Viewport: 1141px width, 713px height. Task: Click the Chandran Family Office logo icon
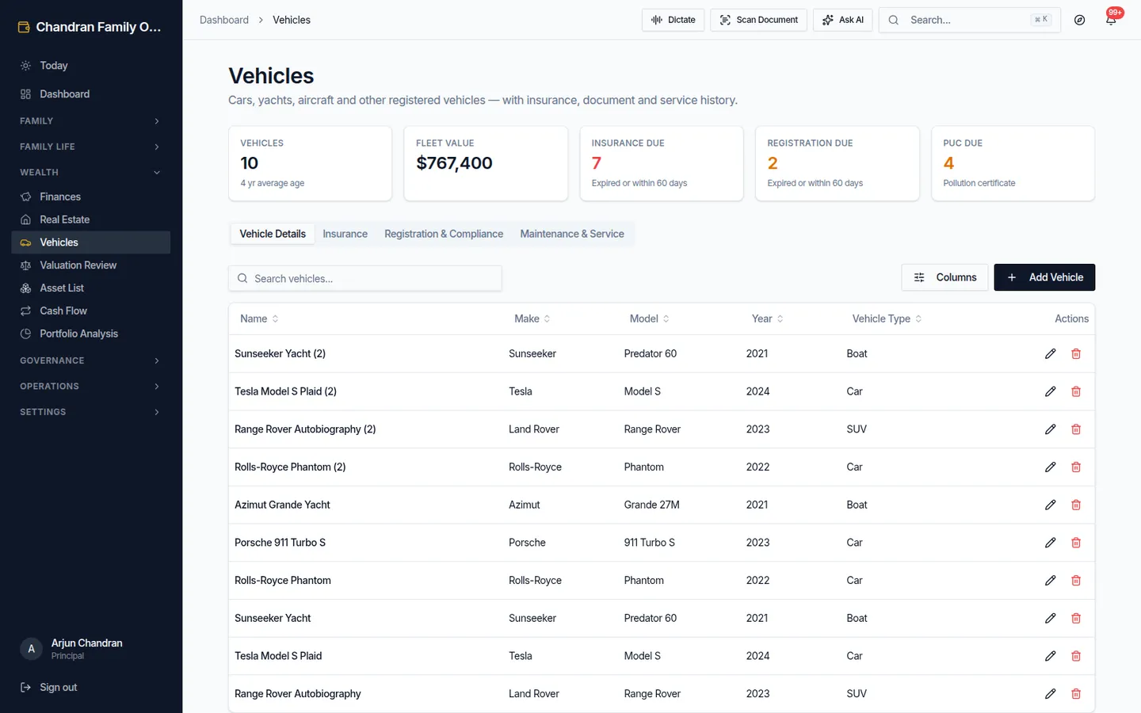coord(24,27)
